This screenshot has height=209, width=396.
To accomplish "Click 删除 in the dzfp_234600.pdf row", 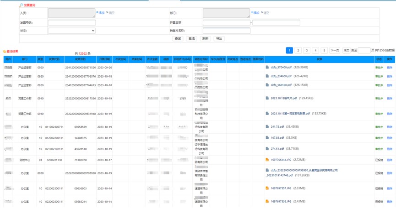I will (390, 76).
